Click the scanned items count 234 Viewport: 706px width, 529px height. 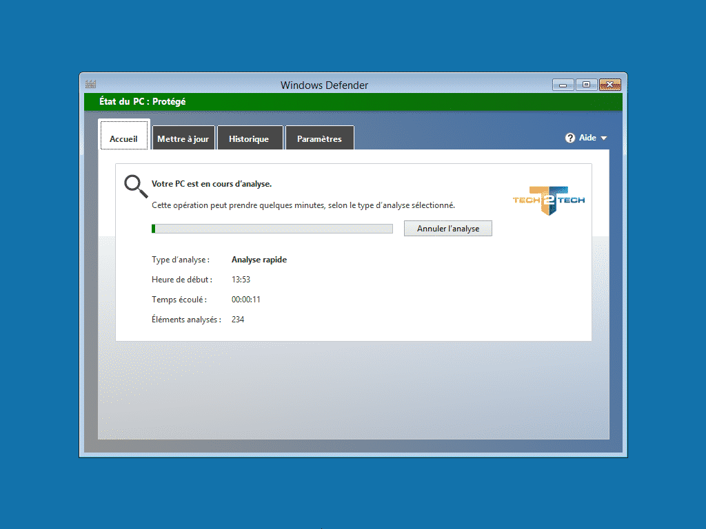pos(238,320)
